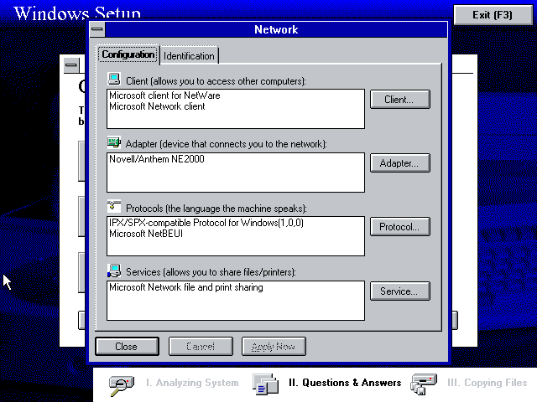Image resolution: width=537 pixels, height=402 pixels.
Task: Select Microsoft client for NetWare entry
Action: coord(235,95)
